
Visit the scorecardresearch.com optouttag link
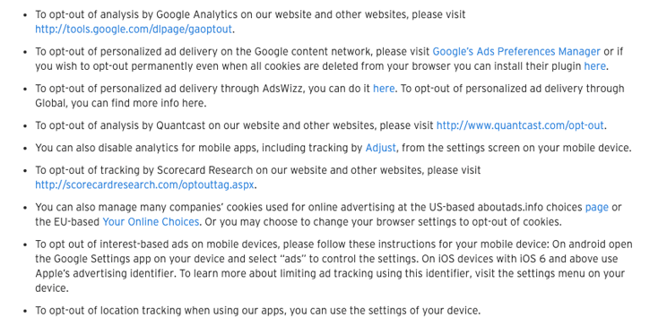click(144, 185)
